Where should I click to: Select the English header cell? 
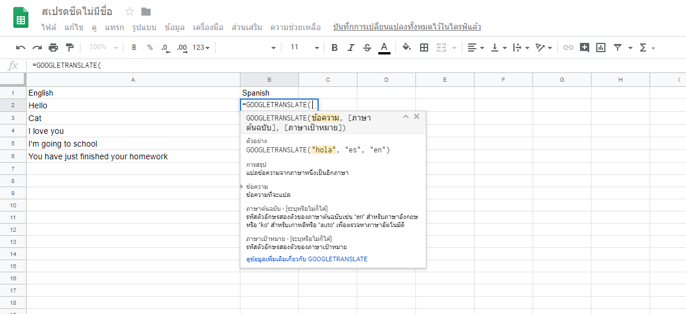pos(133,93)
